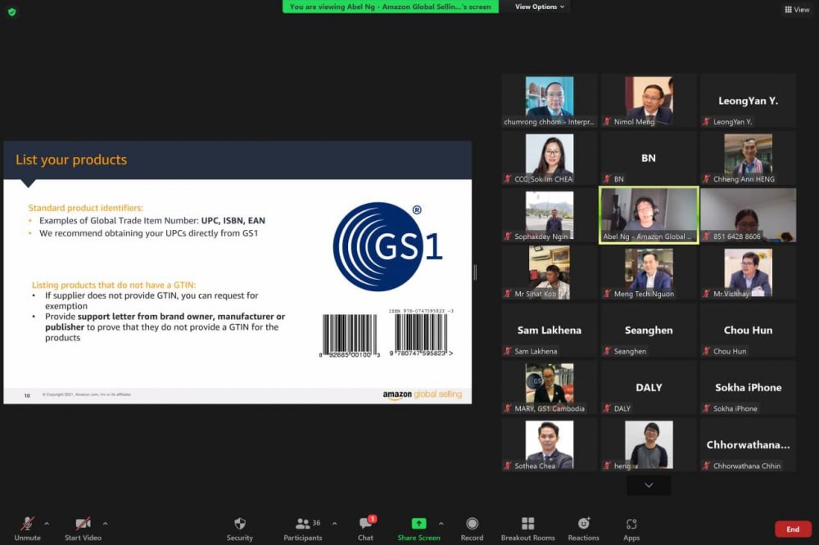
Task: Expand audio options arrow beside Unmute
Action: click(47, 524)
